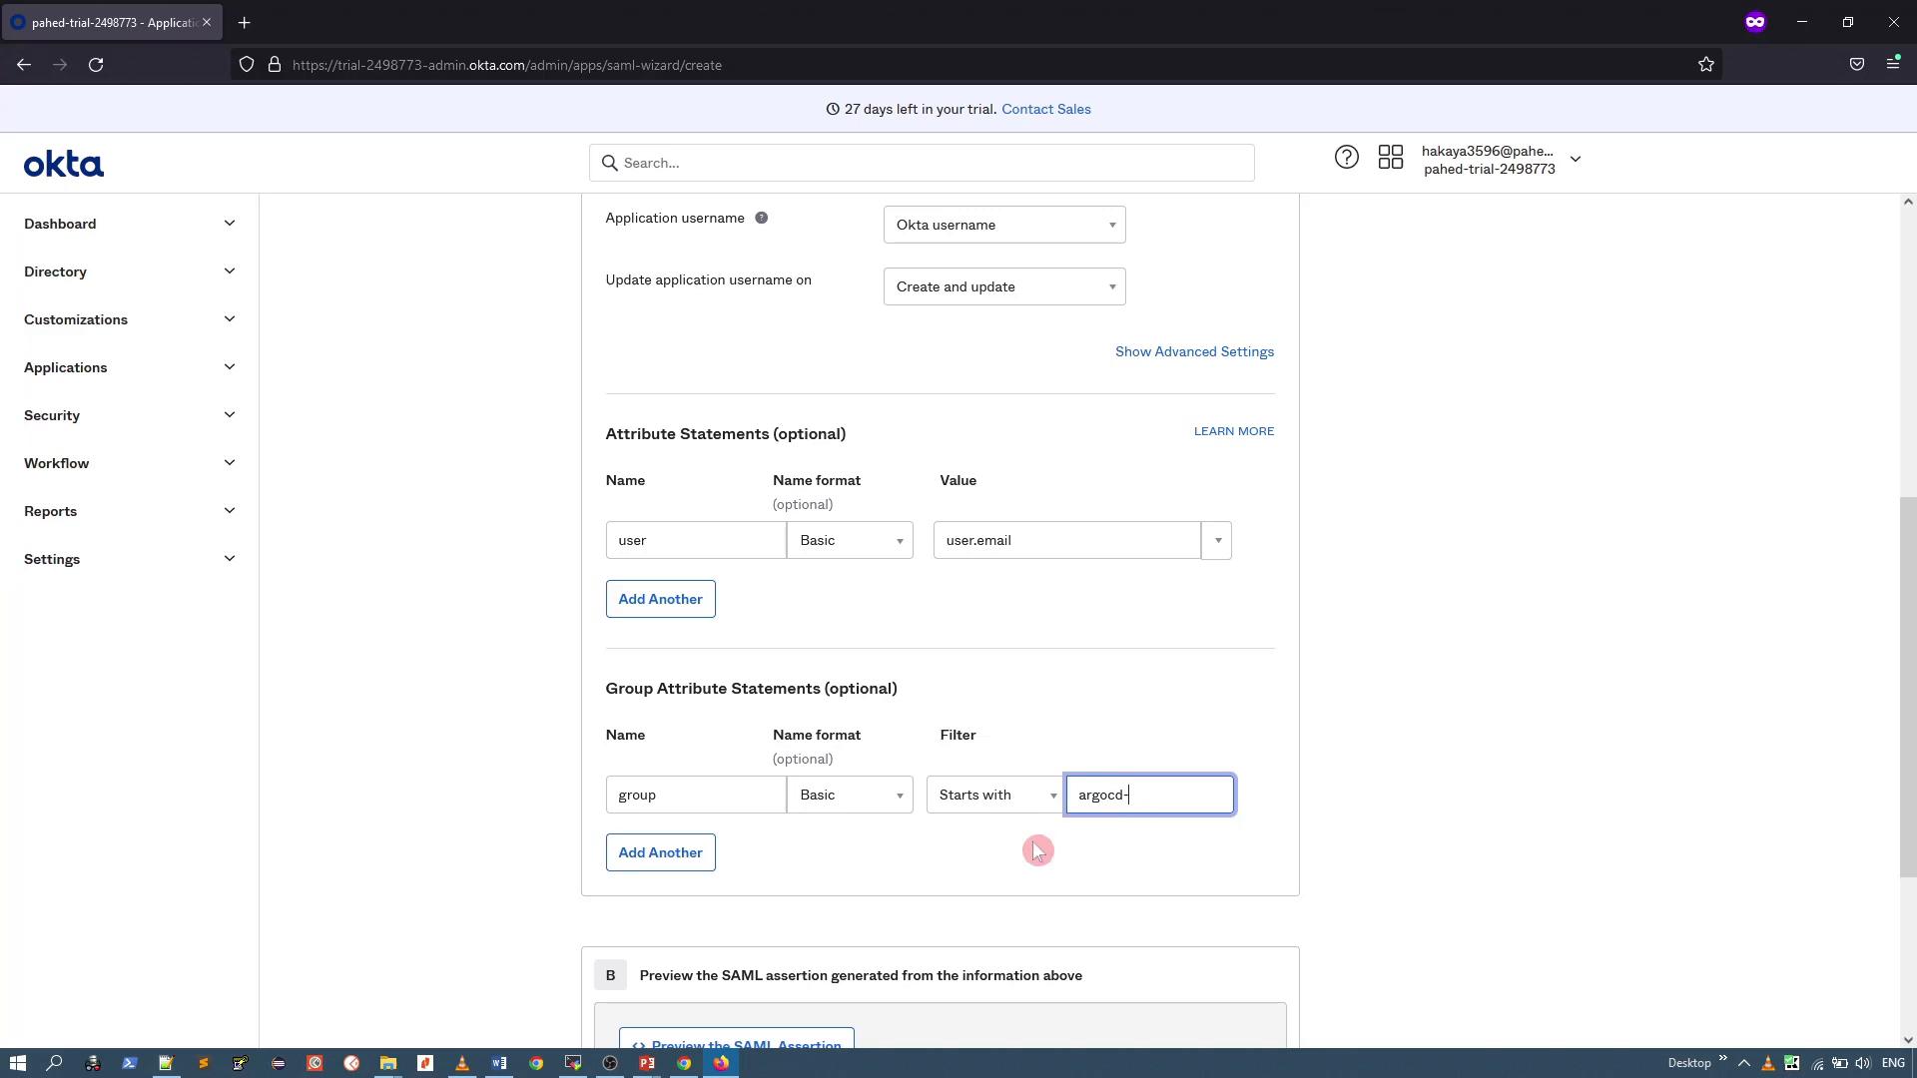The width and height of the screenshot is (1917, 1078).
Task: Click Show Advanced Settings link
Action: [x=1194, y=351]
